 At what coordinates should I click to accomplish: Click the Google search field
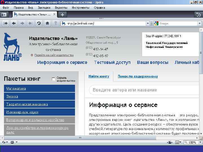tap(178, 24)
